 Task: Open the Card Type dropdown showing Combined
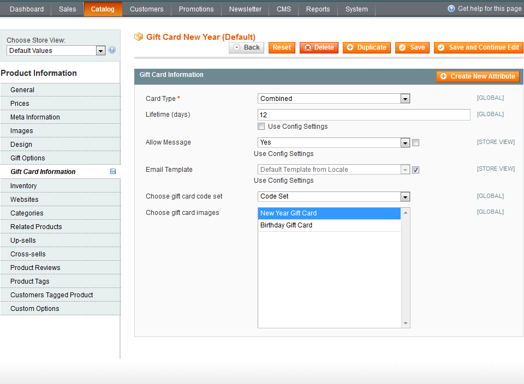pyautogui.click(x=405, y=98)
